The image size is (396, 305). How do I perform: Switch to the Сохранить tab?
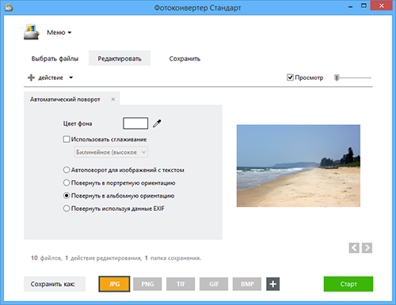[x=185, y=58]
